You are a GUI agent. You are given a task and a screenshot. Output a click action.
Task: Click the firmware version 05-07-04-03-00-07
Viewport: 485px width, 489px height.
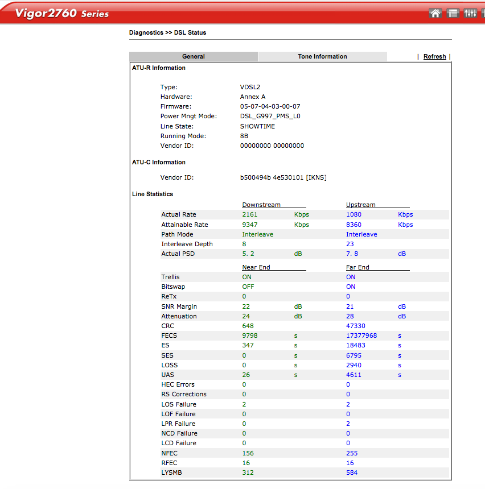pos(270,107)
